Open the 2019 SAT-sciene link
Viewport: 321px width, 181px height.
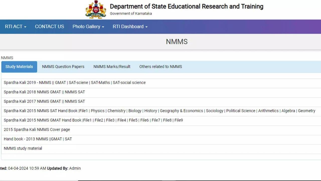pyautogui.click(x=78, y=83)
